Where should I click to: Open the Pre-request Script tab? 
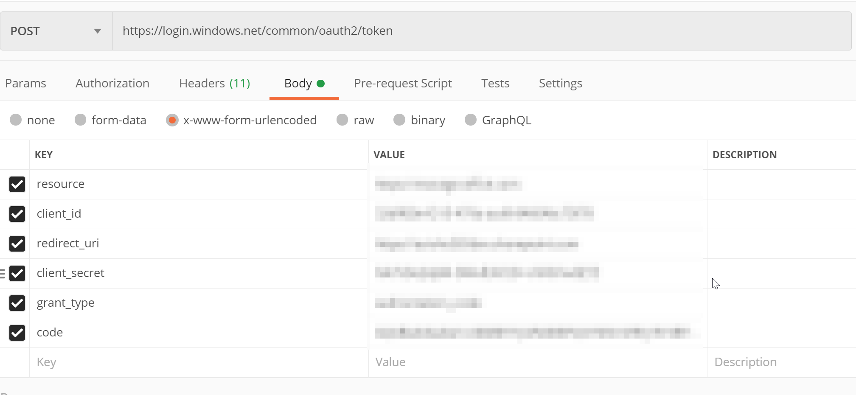(402, 83)
